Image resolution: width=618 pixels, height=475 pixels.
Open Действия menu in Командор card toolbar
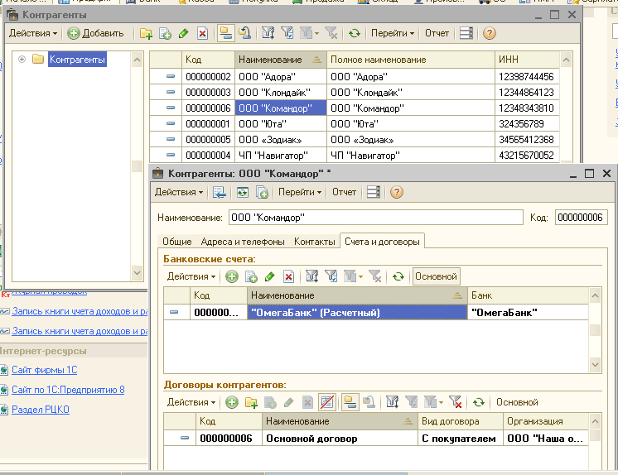[179, 192]
